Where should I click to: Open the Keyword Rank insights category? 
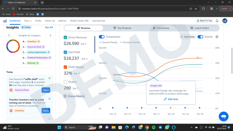point(36,47)
